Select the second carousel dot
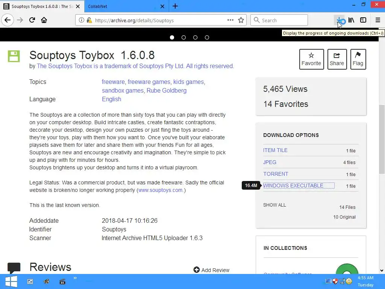Viewport: 385px width, 289px height. tap(183, 37)
